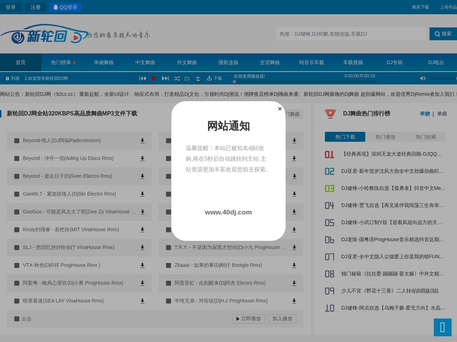457x342 pixels.
Task: Check the VTX-秋色 checkbox
Action: 17,265
